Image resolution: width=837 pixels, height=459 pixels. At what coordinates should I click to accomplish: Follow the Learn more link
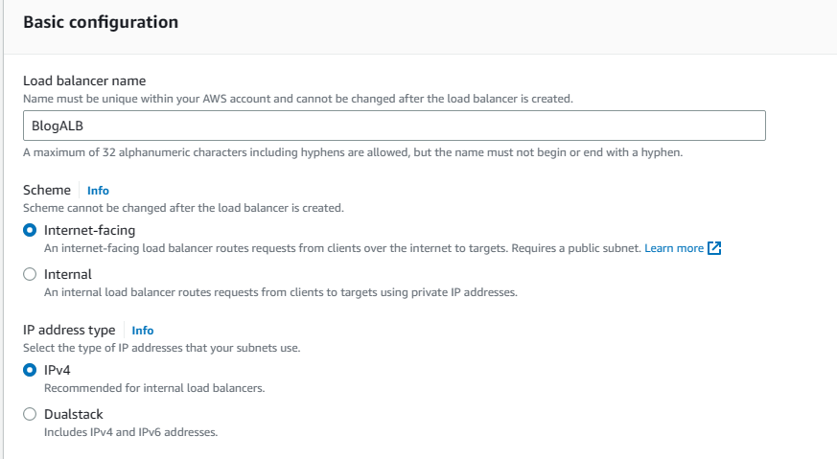[x=674, y=248]
